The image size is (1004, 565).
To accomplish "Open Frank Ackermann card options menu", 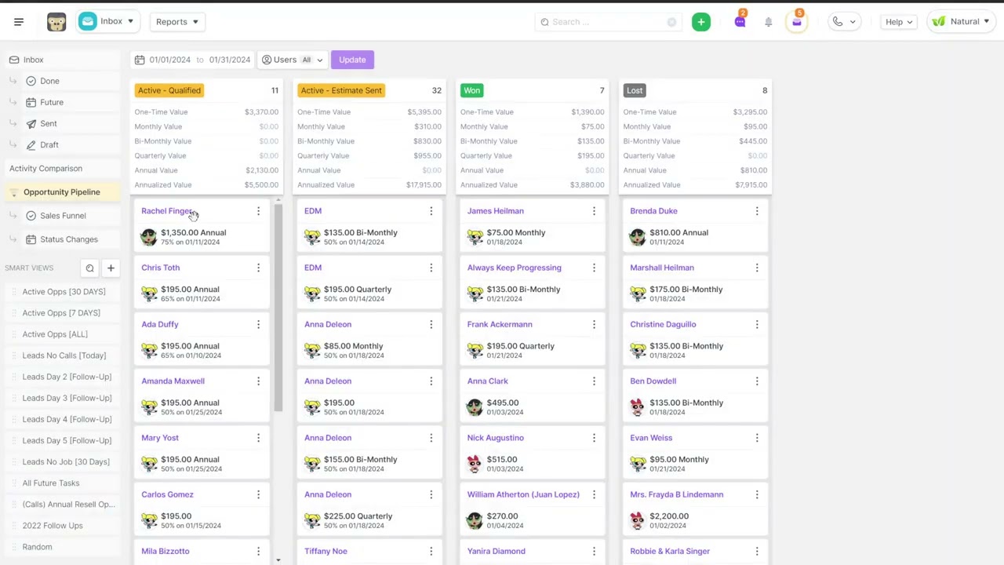I will click(x=594, y=324).
